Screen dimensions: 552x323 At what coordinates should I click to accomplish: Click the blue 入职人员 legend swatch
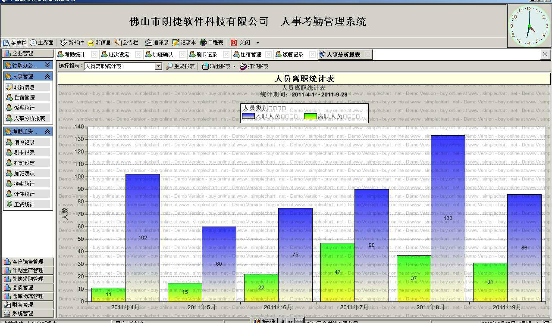pos(248,116)
